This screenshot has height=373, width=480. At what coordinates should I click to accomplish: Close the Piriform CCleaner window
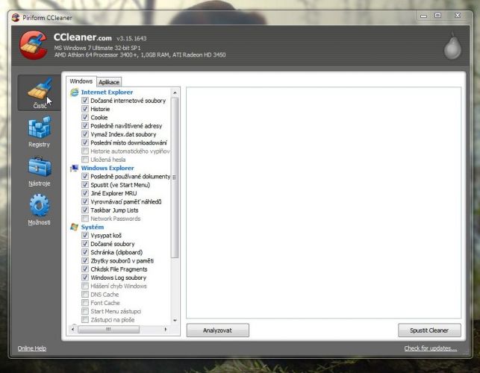click(458, 16)
